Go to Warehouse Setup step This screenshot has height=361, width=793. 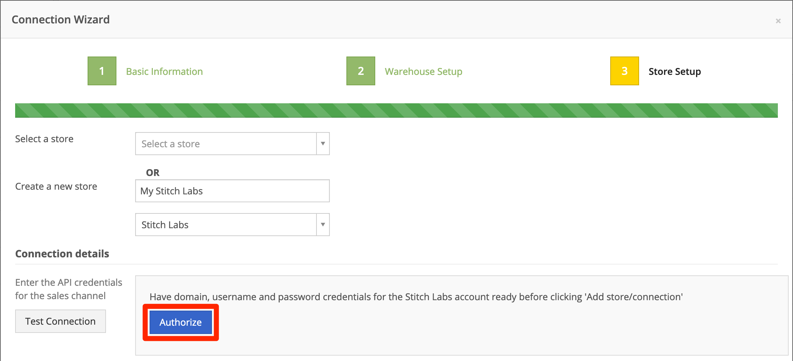[424, 72]
